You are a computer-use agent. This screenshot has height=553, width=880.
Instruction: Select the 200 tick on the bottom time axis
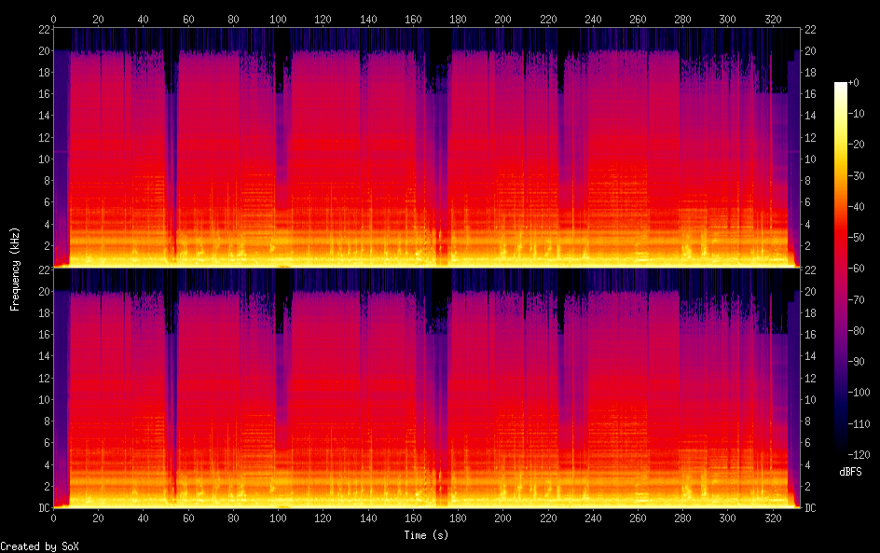502,518
